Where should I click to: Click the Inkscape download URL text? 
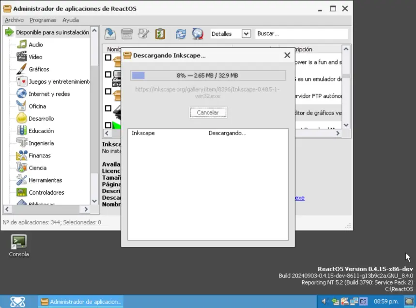pos(207,92)
